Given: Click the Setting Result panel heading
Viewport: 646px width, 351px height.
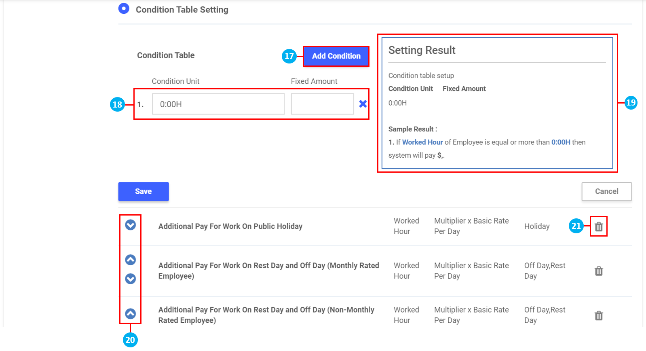Looking at the screenshot, I should click(x=422, y=50).
